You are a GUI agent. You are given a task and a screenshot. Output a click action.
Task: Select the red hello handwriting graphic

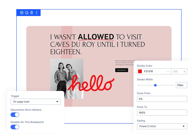tap(91, 83)
